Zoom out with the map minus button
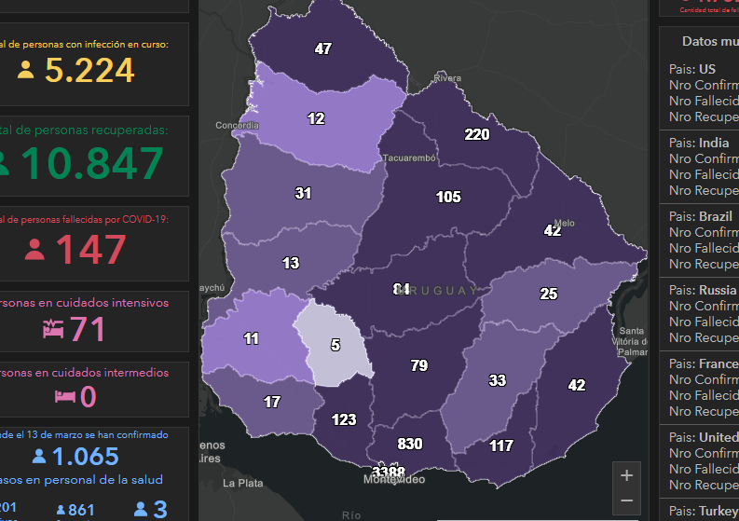 (x=626, y=500)
